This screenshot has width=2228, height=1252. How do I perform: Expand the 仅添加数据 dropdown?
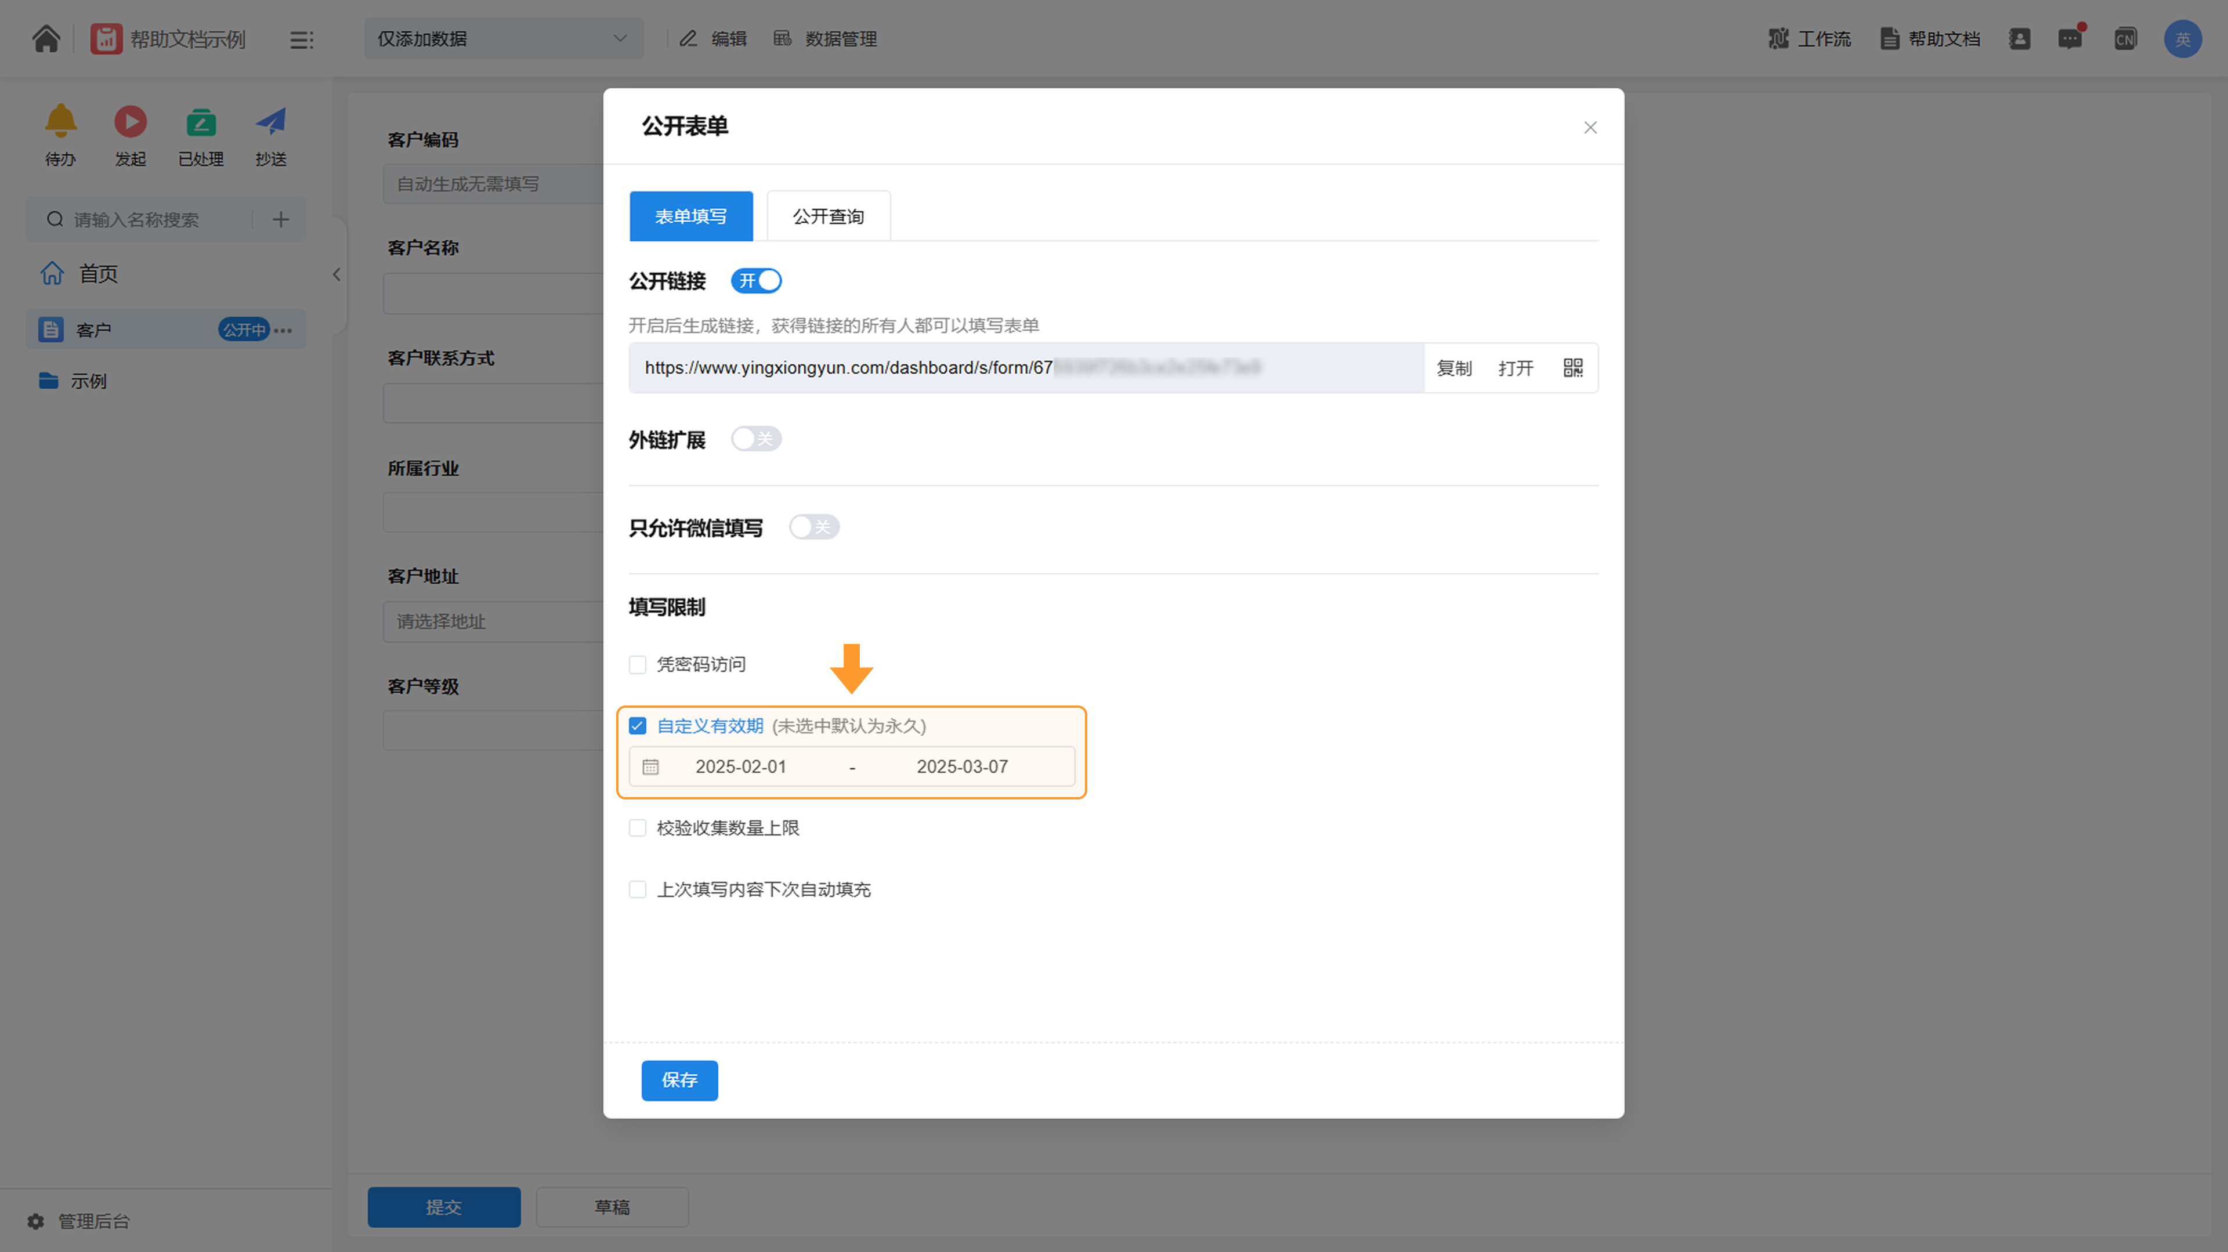(504, 39)
